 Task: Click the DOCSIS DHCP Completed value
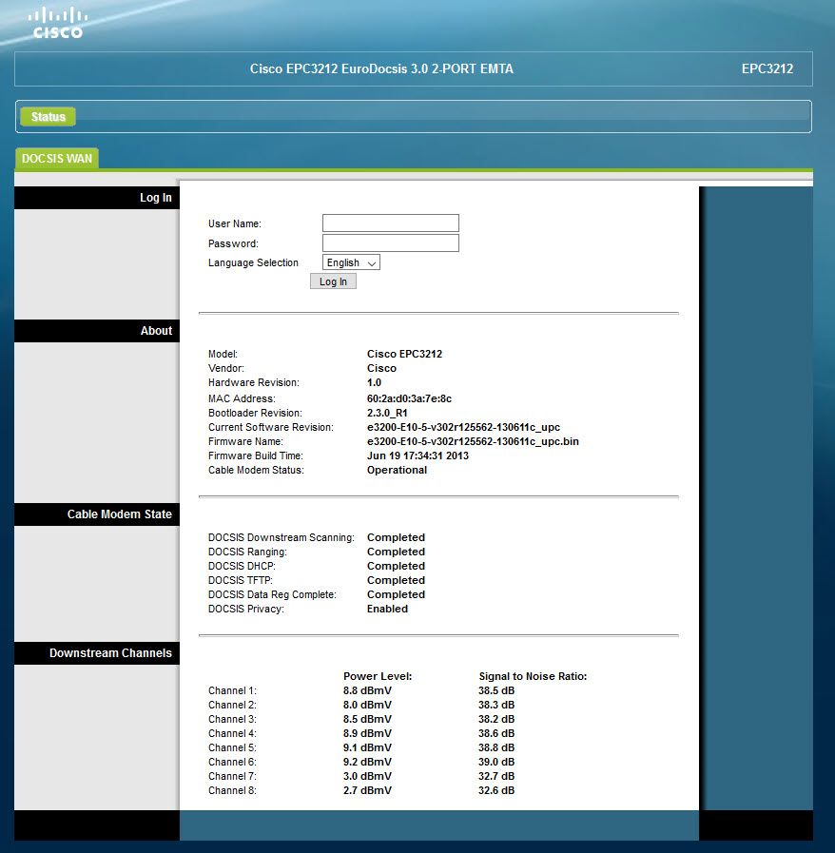point(396,566)
